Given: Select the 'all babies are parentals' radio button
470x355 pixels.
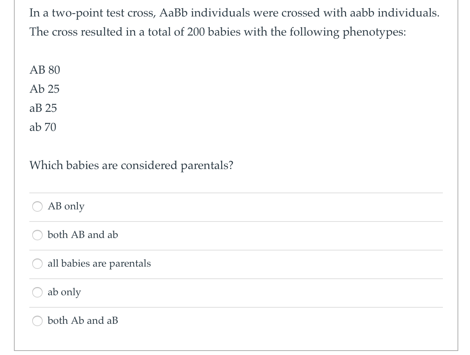Looking at the screenshot, I should click(37, 263).
